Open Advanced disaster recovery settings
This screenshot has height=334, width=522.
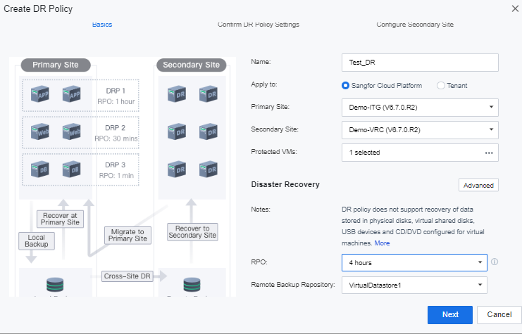pyautogui.click(x=478, y=185)
